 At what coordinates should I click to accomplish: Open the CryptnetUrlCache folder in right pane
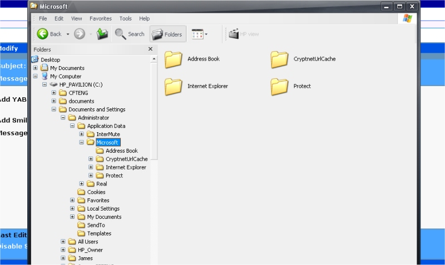coord(279,59)
